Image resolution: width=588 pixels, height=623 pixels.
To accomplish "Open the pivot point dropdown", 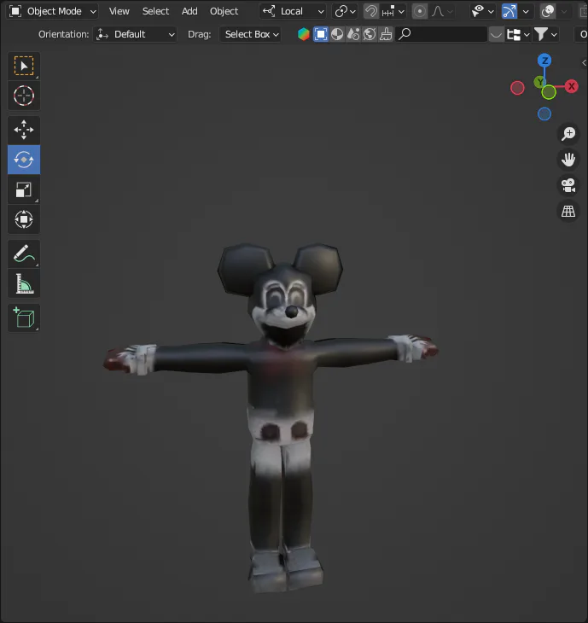I will [345, 12].
